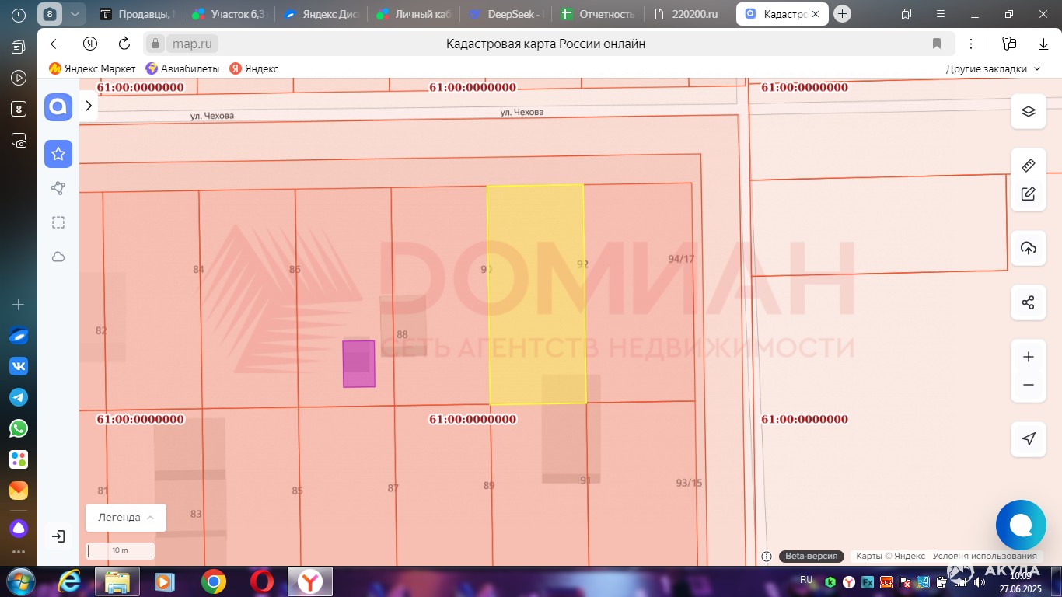Go back with browser back arrow

[55, 44]
